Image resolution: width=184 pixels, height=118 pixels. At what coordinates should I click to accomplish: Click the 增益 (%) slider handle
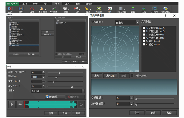click(x=72, y=87)
